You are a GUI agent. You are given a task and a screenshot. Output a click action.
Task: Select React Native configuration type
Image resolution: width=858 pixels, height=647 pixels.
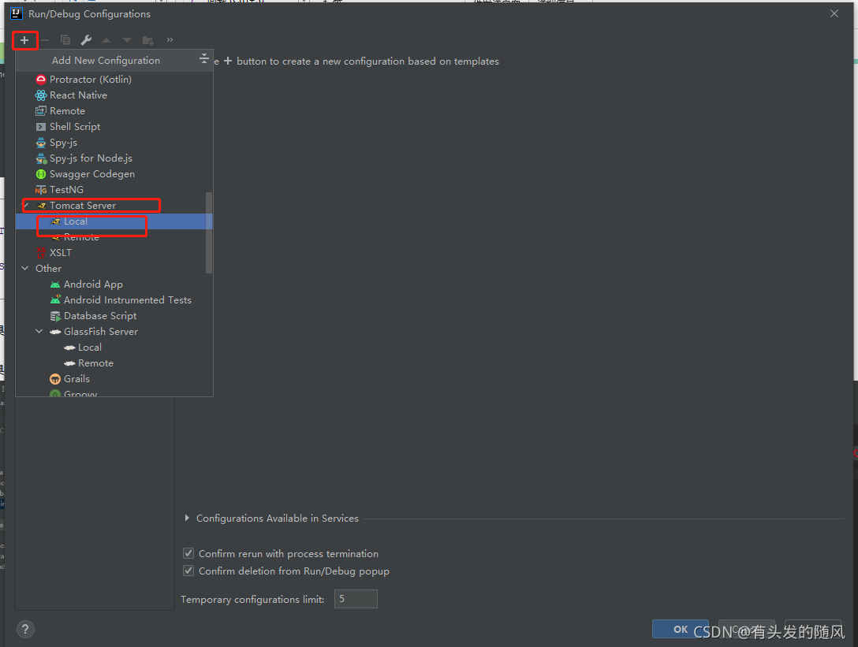pyautogui.click(x=114, y=95)
